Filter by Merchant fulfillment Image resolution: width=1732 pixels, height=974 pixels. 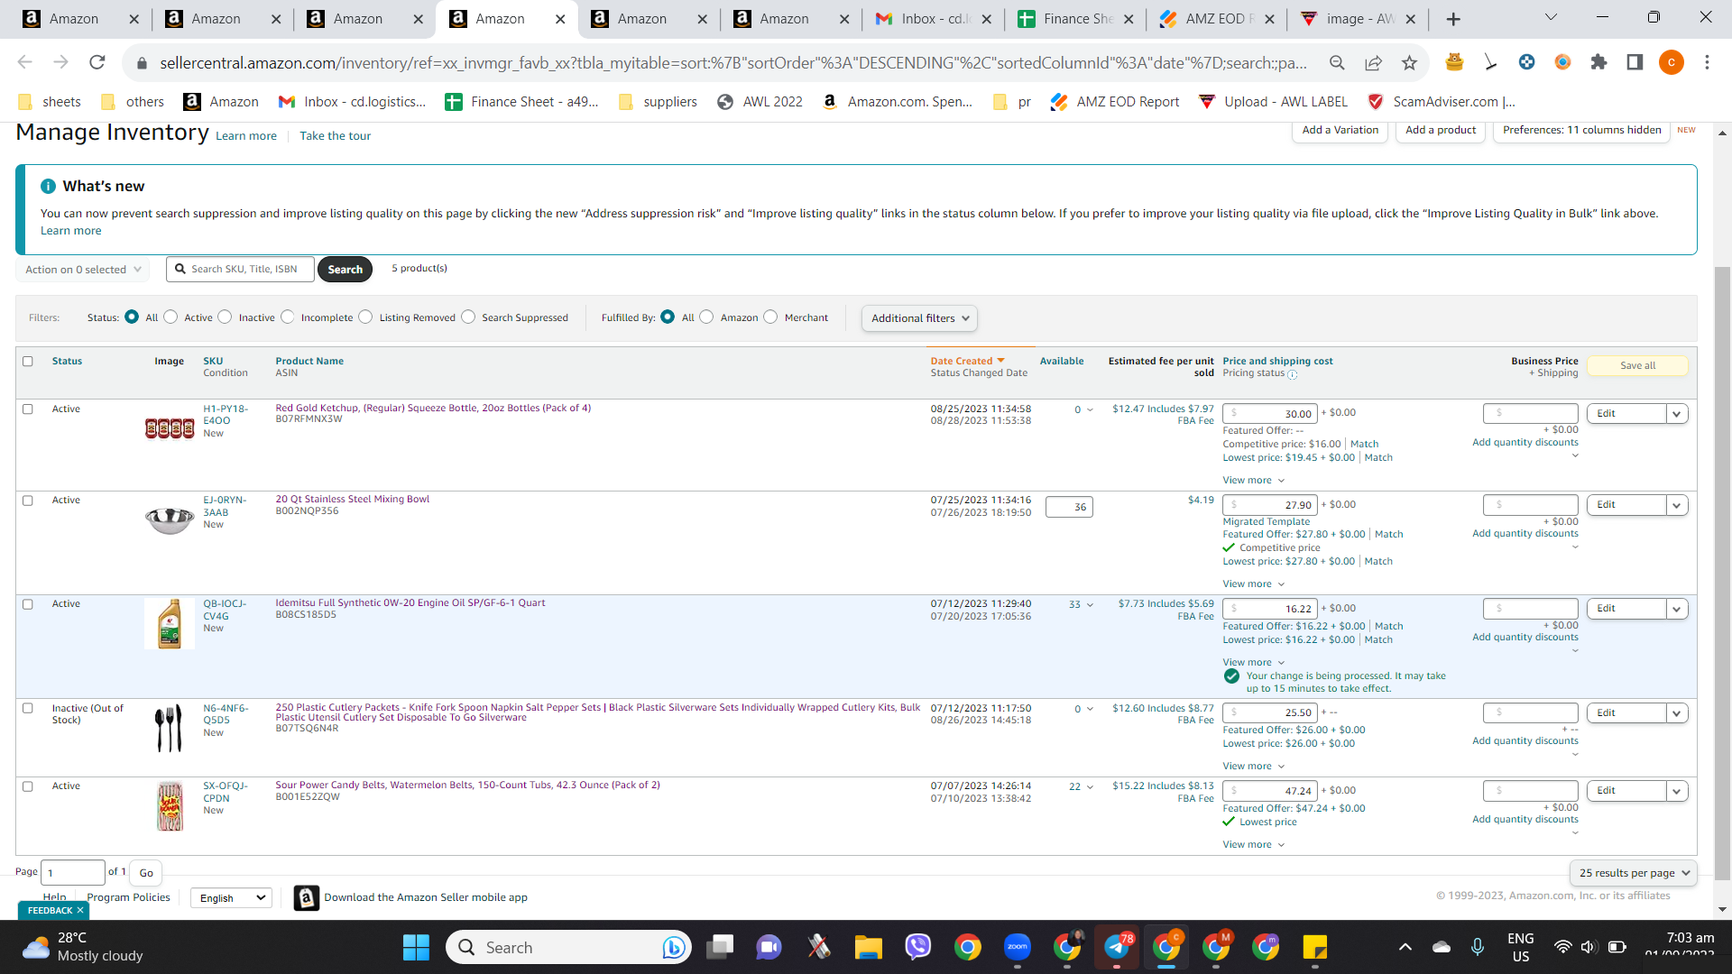click(770, 317)
